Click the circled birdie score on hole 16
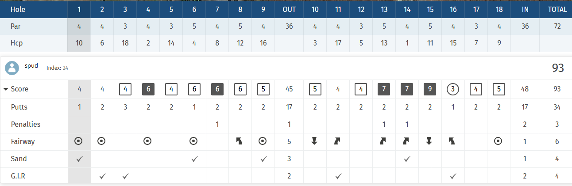572x186 pixels. 452,89
